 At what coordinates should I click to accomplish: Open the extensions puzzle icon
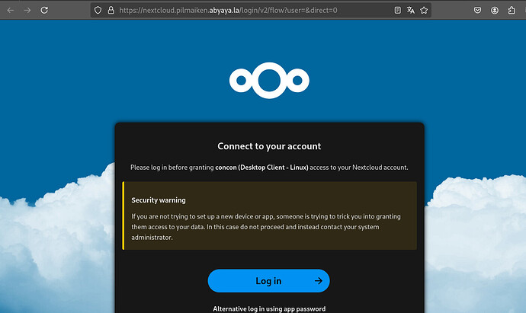[512, 11]
